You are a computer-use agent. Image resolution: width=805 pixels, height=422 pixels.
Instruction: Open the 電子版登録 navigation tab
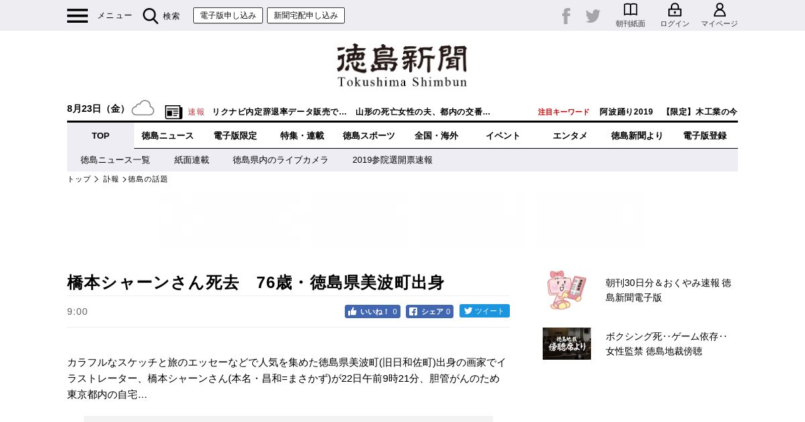(704, 135)
